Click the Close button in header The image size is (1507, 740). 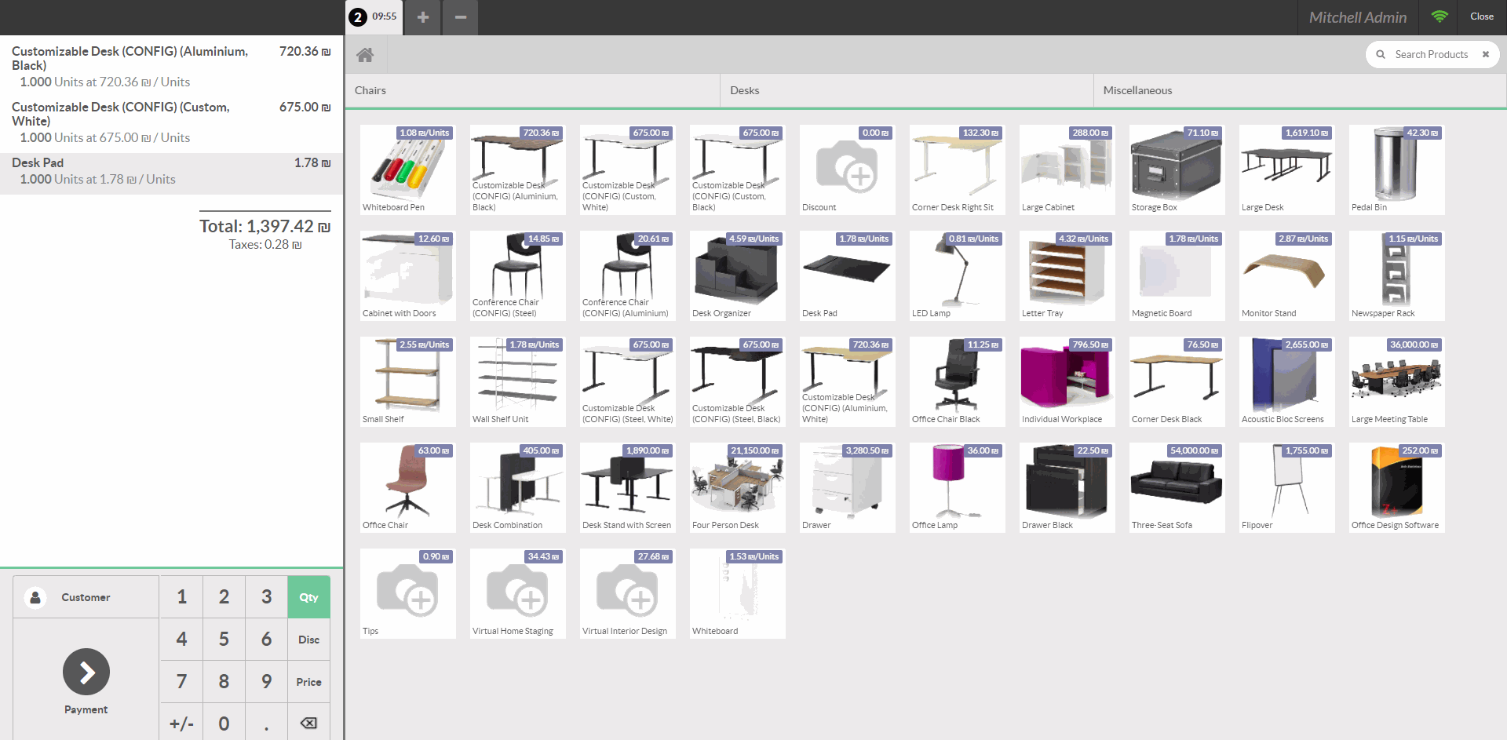tap(1482, 16)
